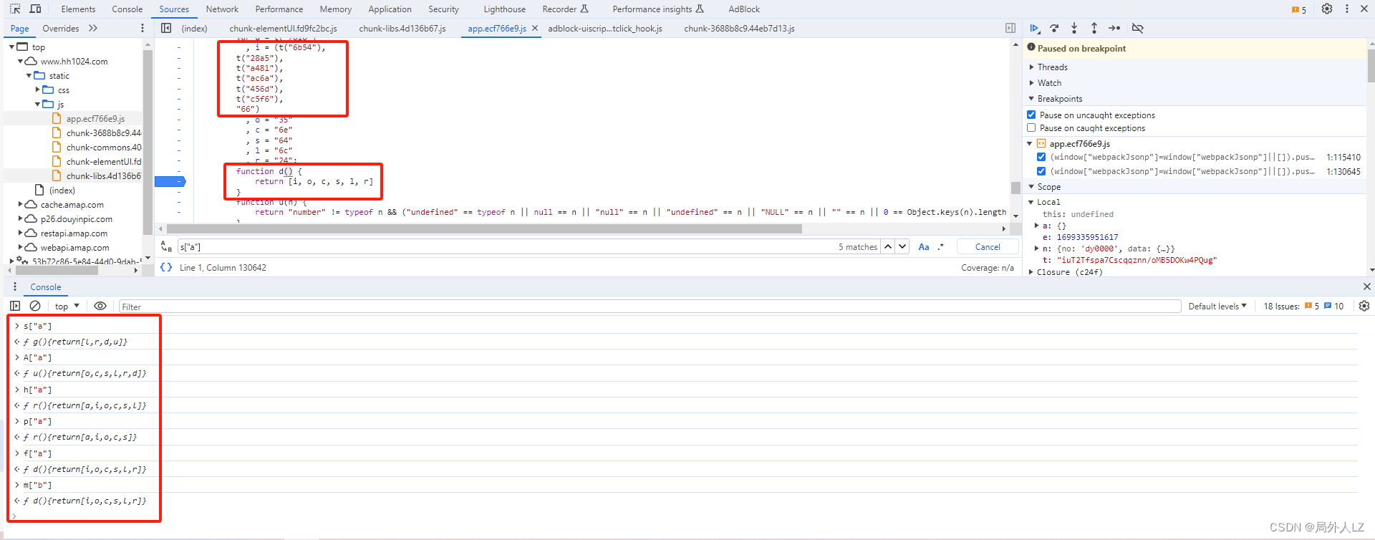Expand the n variable in Local scope
This screenshot has width=1375, height=540.
click(x=1037, y=249)
